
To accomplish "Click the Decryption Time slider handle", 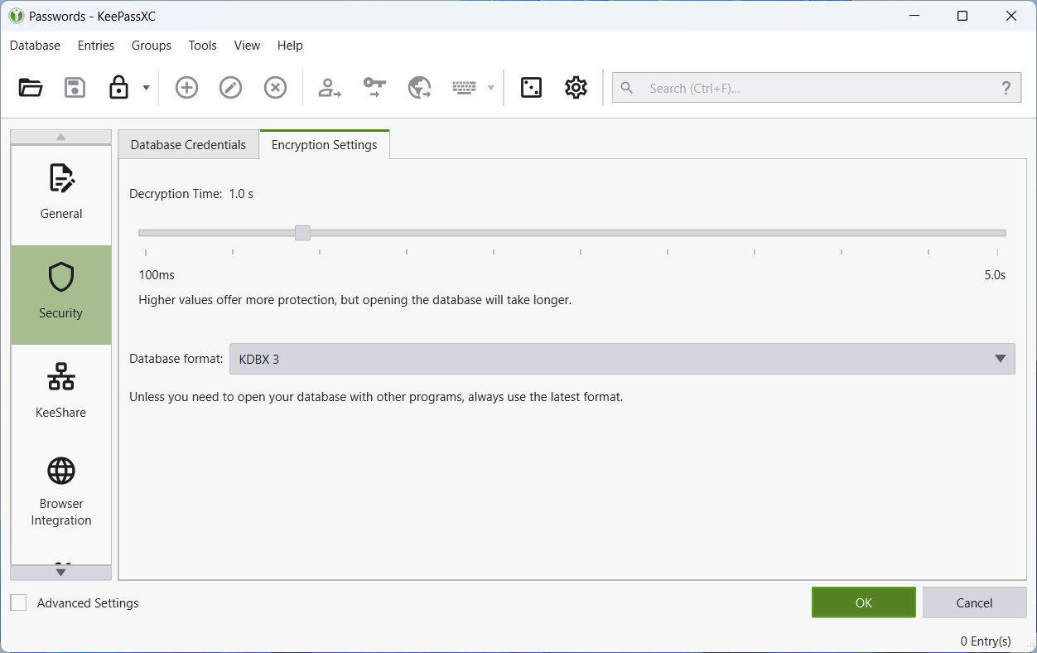I will click(x=302, y=233).
